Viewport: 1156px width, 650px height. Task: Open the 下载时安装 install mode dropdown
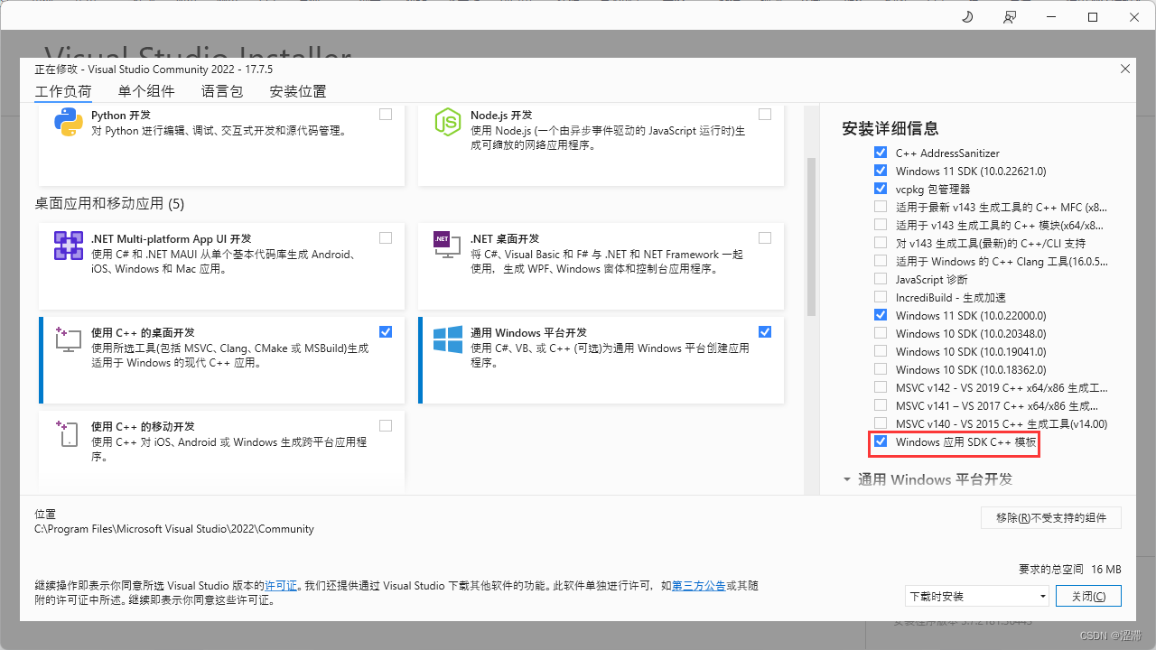tap(977, 596)
